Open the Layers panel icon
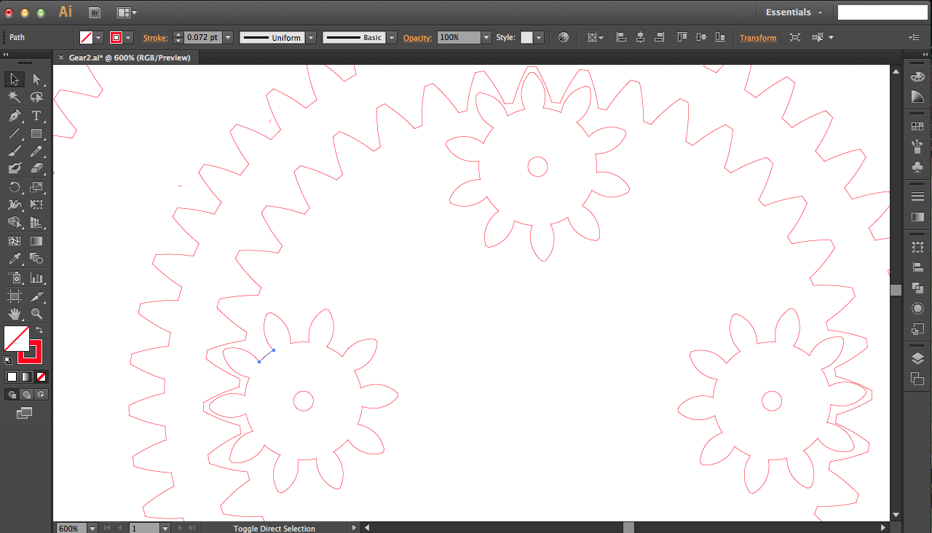 coord(917,358)
